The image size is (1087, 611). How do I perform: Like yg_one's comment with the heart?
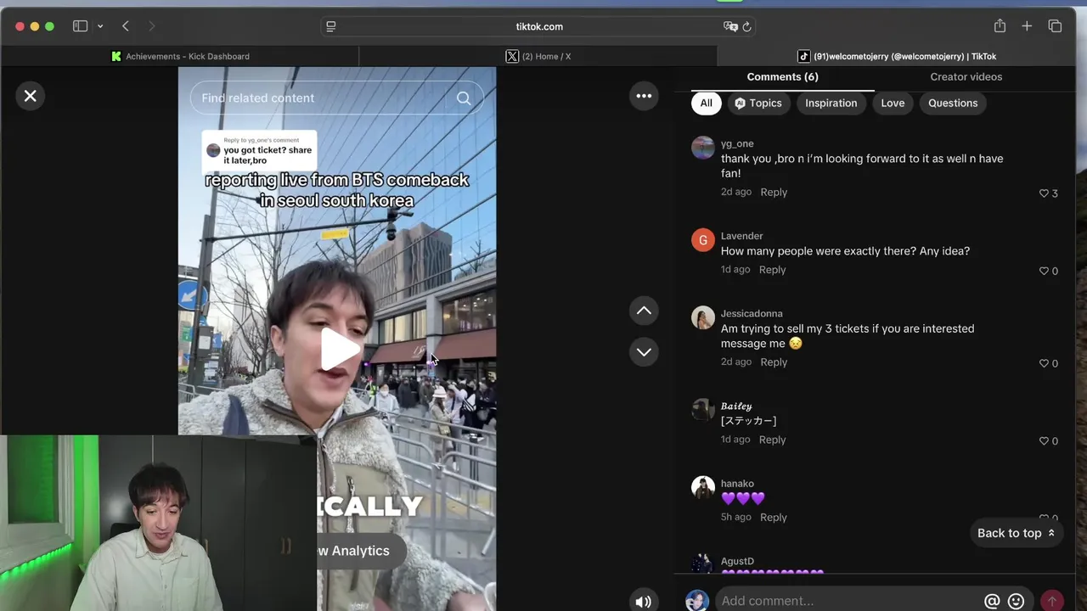pos(1044,193)
